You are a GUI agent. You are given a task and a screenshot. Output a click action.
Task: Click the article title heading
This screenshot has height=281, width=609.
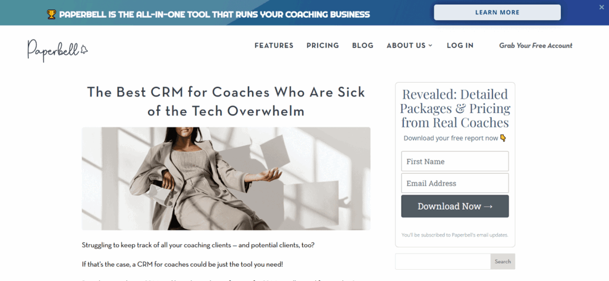pos(226,101)
